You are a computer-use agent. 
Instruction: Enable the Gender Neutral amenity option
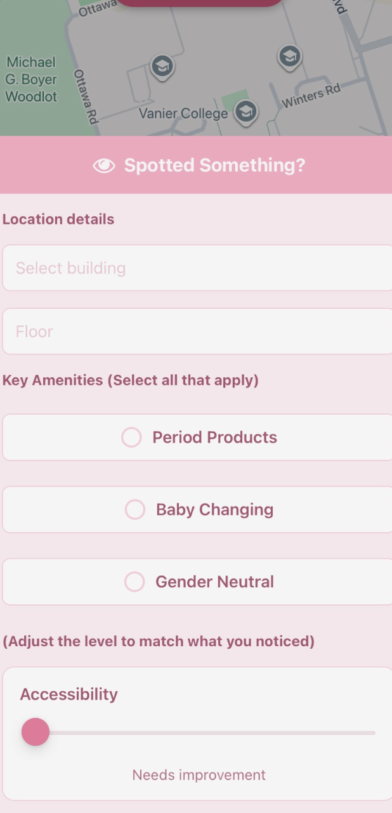[197, 582]
